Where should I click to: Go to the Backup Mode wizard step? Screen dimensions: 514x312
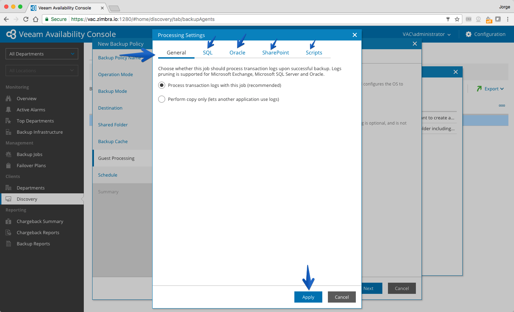[x=112, y=91]
